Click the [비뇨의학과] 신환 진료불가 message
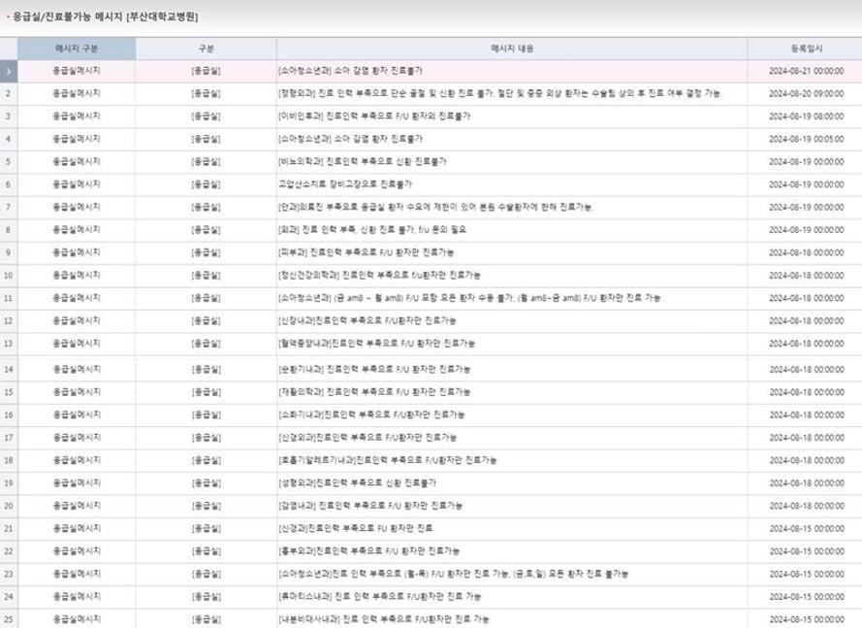 (363, 162)
